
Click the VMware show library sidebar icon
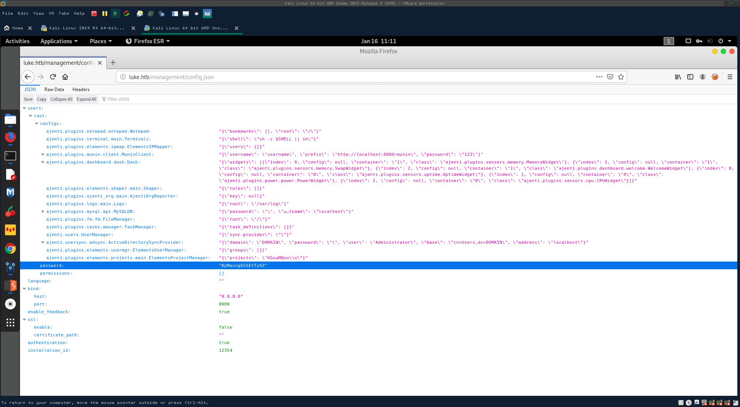[175, 14]
